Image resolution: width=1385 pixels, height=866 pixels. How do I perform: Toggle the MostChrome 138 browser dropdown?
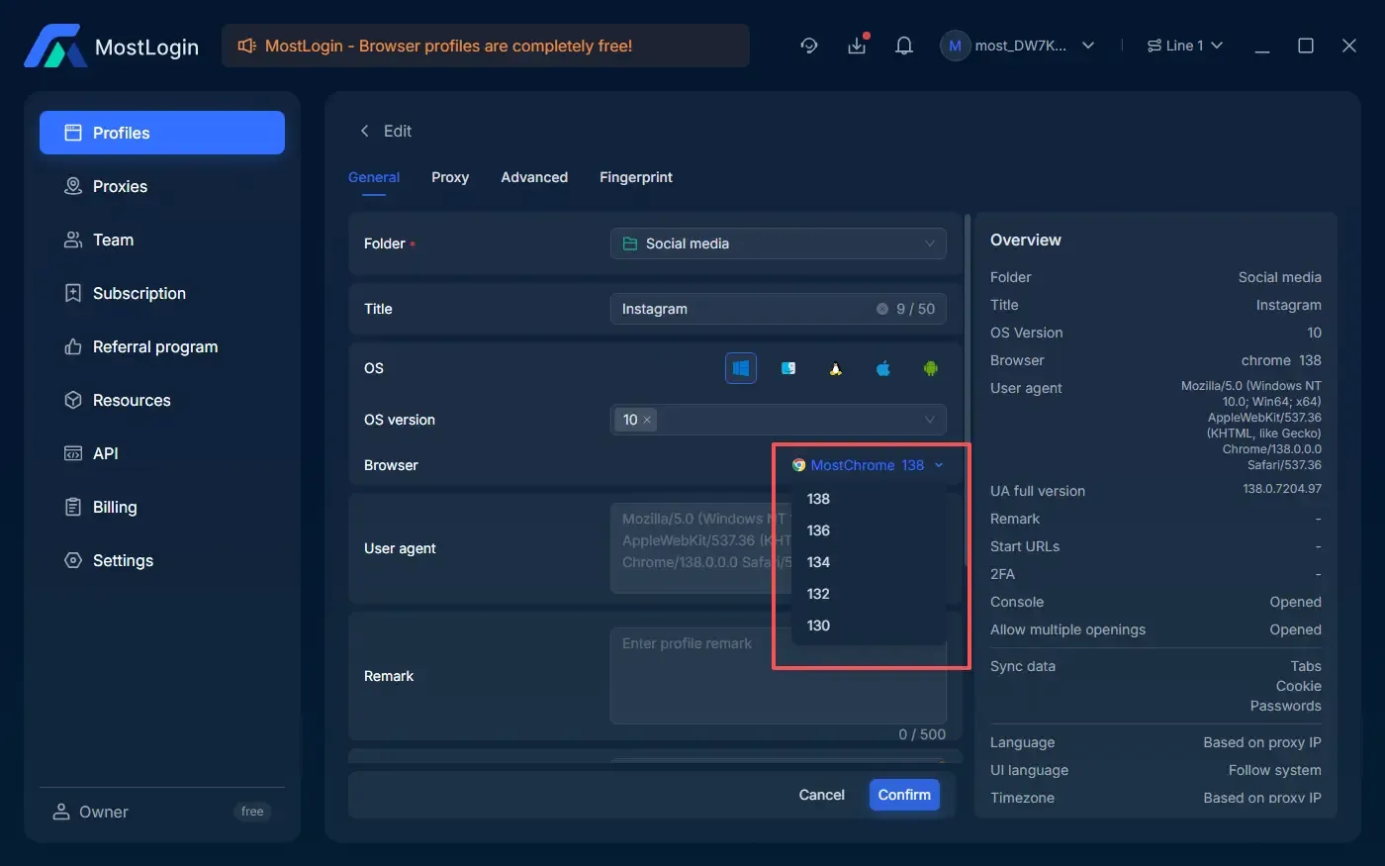coord(868,465)
